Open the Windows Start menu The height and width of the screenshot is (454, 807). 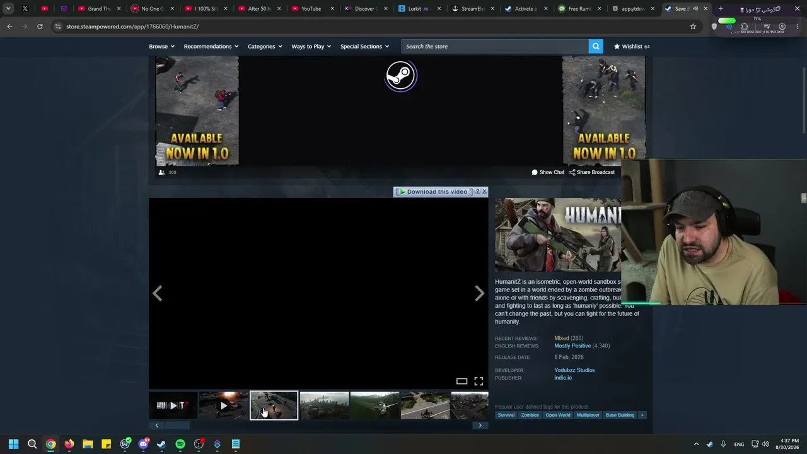(x=13, y=444)
